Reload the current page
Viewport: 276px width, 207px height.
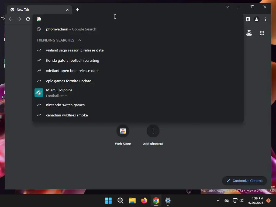28,19
